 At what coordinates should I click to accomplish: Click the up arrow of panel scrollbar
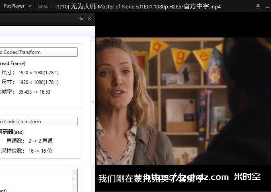tap(92, 39)
